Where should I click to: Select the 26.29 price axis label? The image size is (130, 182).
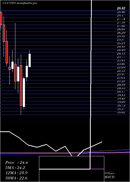click(x=121, y=33)
